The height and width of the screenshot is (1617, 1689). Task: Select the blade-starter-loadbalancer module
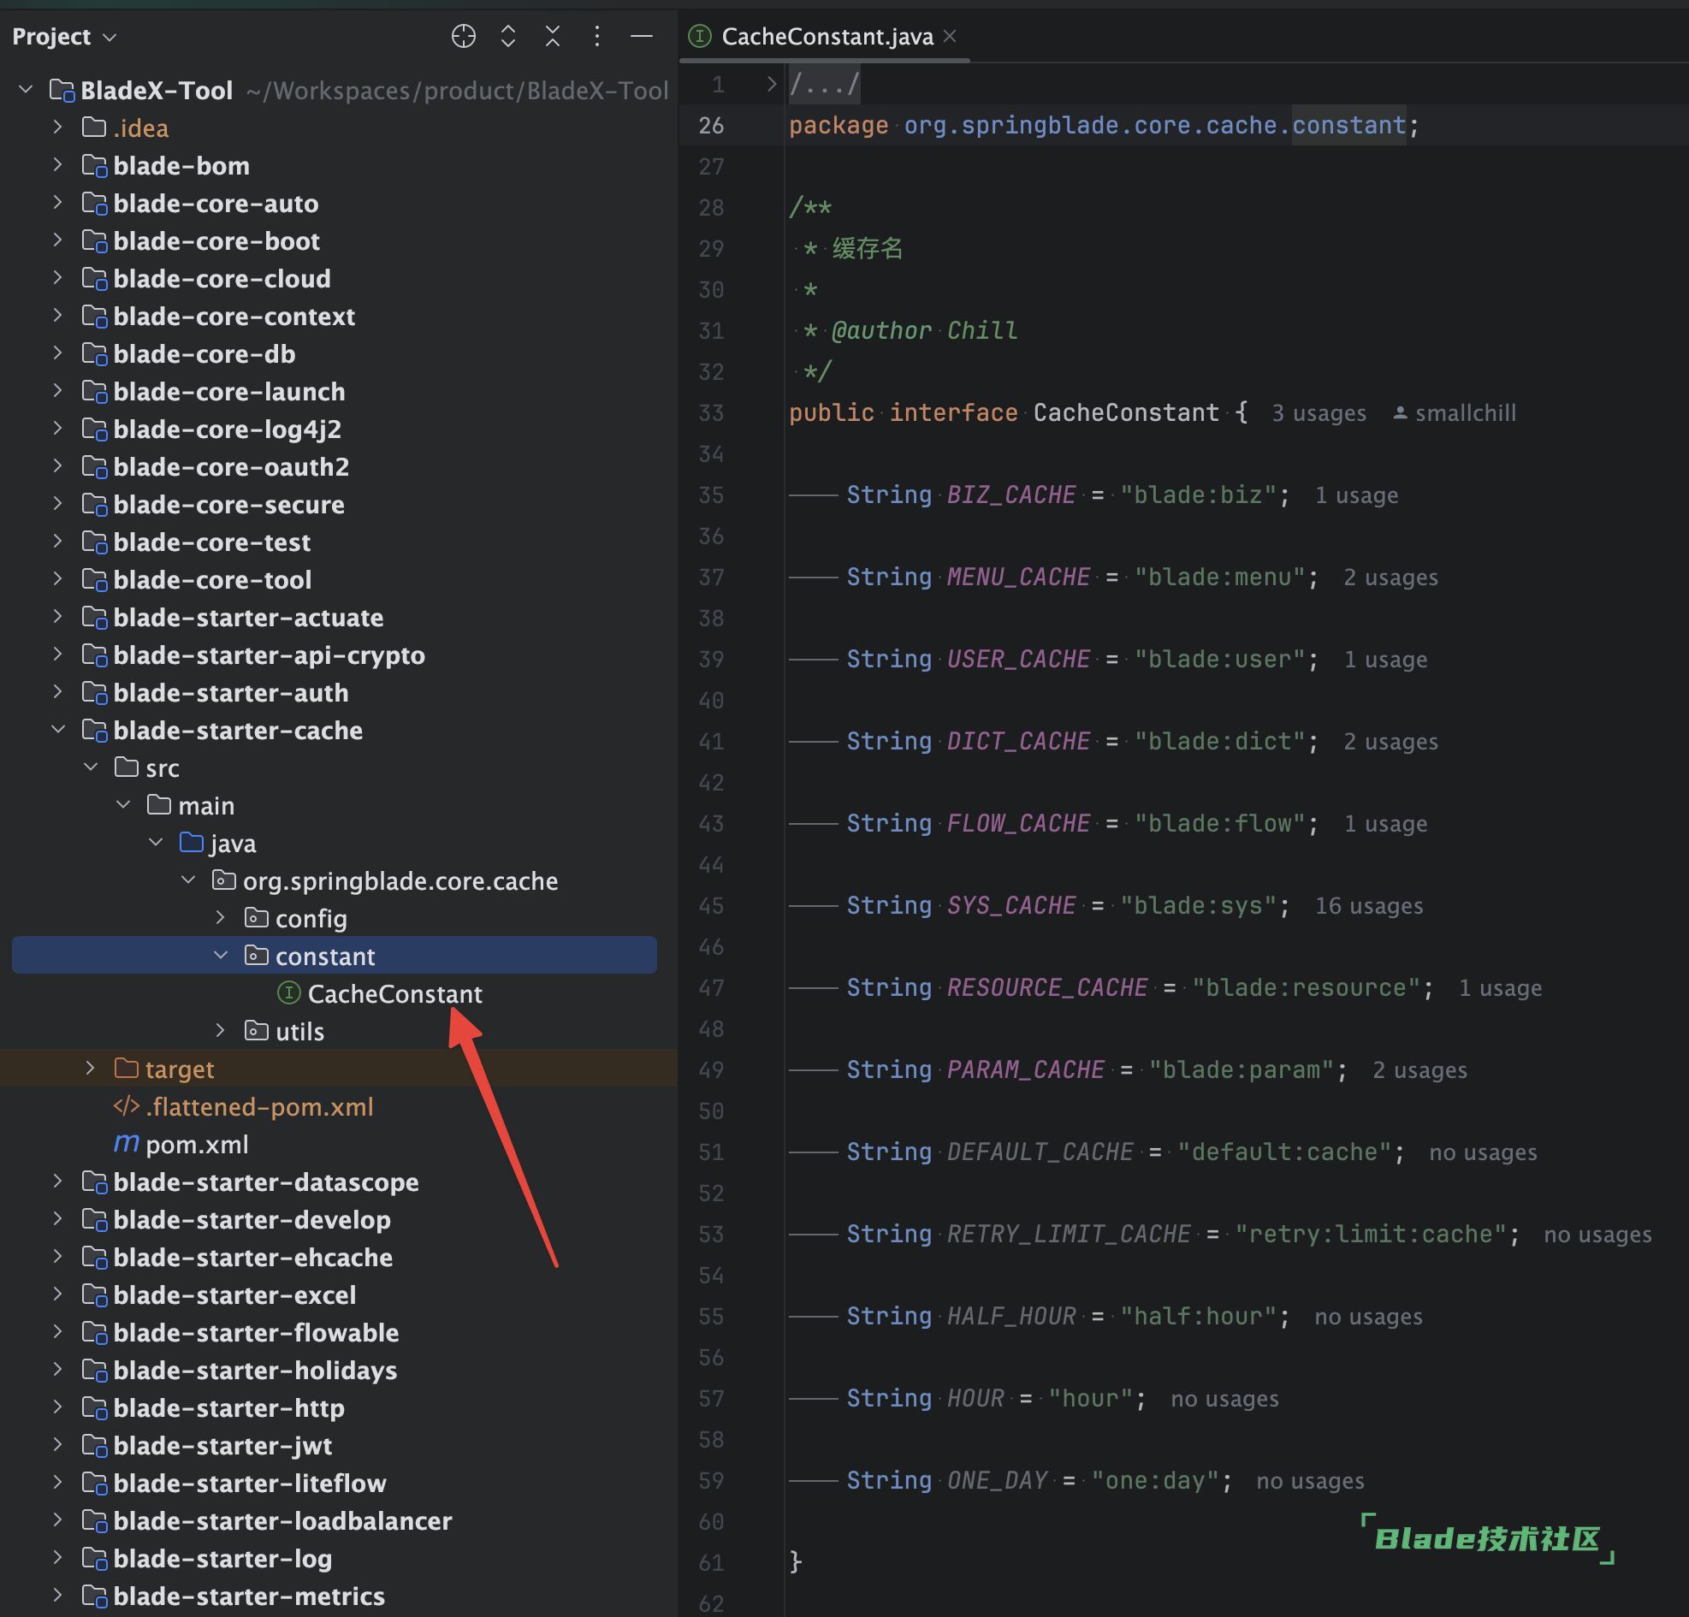(282, 1520)
